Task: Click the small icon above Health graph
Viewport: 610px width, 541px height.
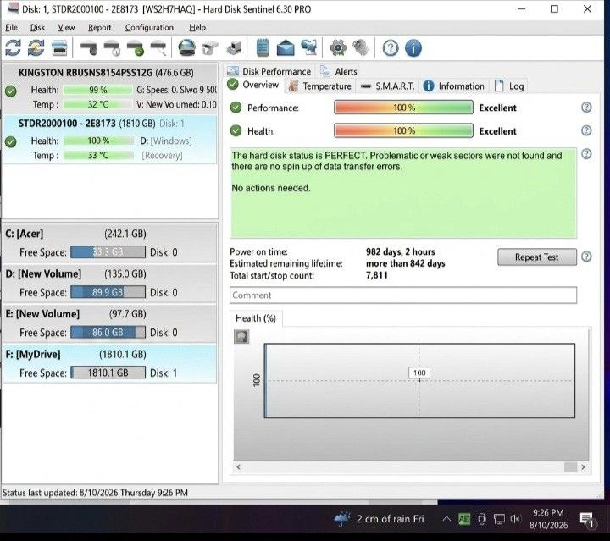Action: click(x=241, y=337)
